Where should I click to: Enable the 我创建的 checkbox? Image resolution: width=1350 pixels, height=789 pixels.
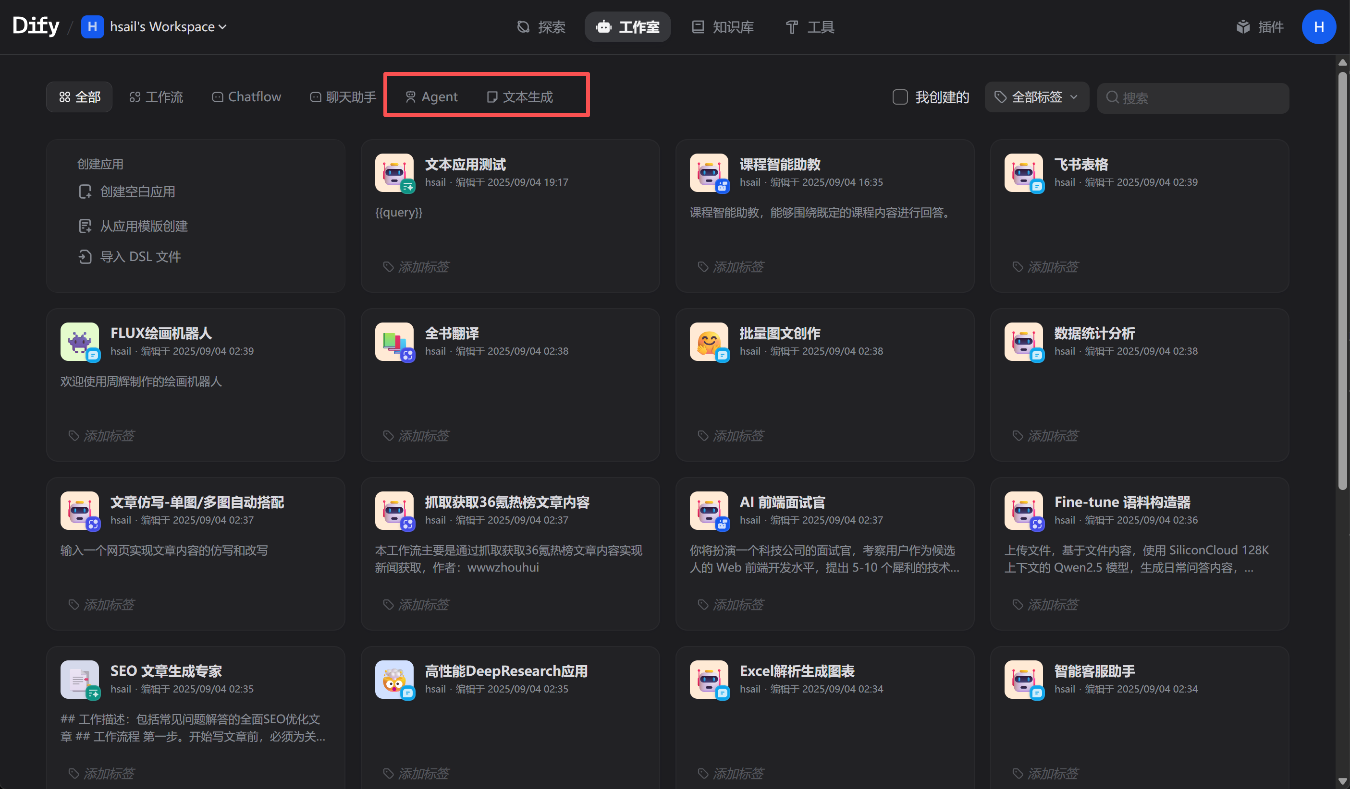click(900, 97)
